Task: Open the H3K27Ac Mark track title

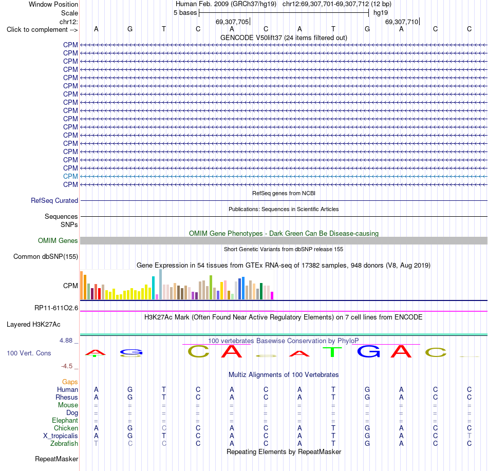Action: pyautogui.click(x=284, y=317)
